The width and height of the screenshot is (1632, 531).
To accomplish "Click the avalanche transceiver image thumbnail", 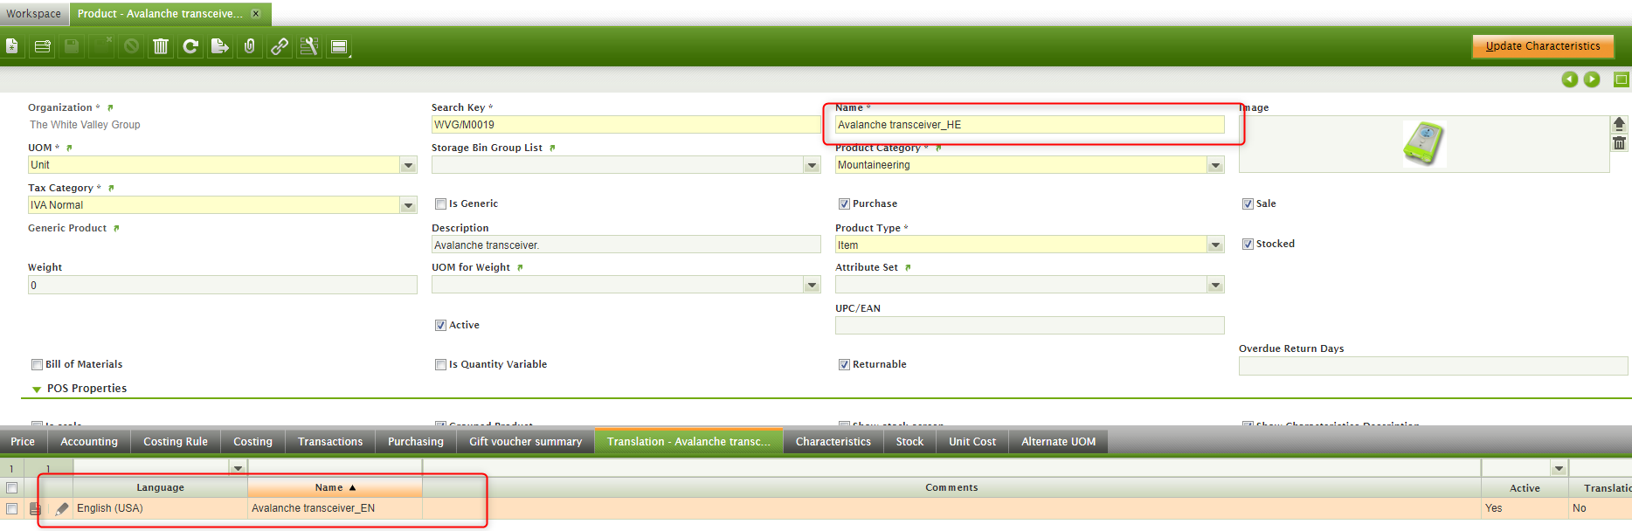I will pos(1424,144).
